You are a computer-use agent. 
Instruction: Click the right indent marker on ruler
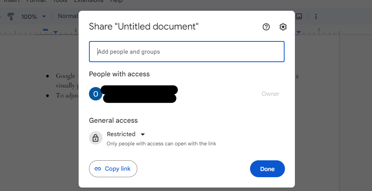coord(298,32)
